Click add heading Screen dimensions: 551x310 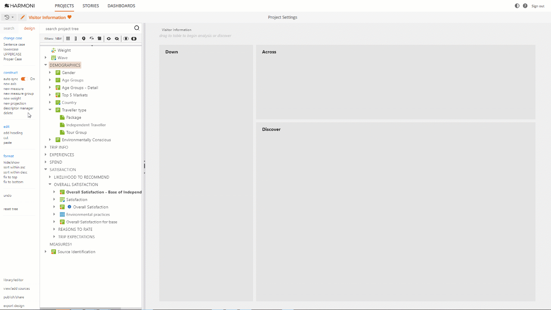point(13,133)
